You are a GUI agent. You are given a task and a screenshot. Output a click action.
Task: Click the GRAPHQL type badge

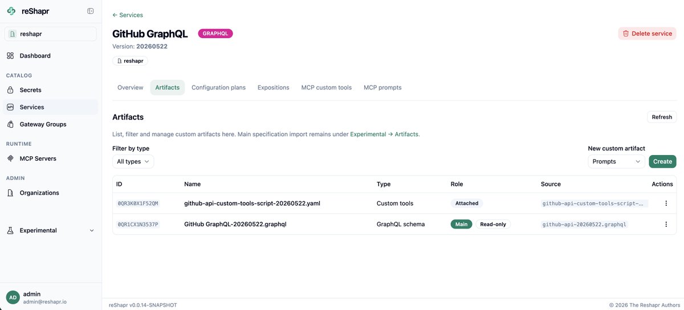(x=215, y=34)
